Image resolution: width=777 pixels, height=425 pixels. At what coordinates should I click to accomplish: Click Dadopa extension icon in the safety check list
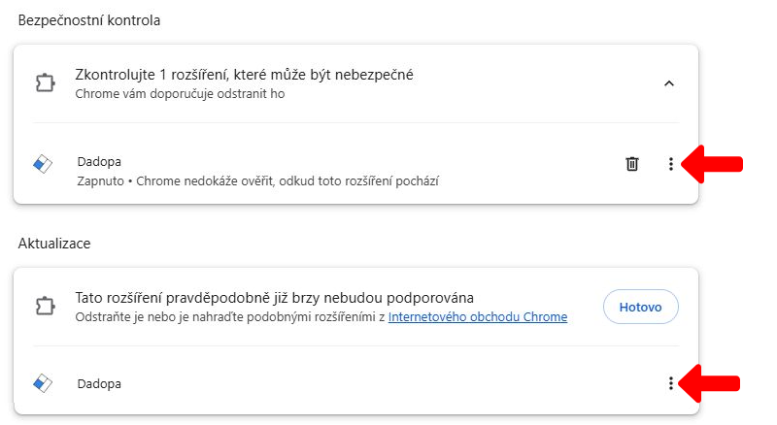[44, 164]
